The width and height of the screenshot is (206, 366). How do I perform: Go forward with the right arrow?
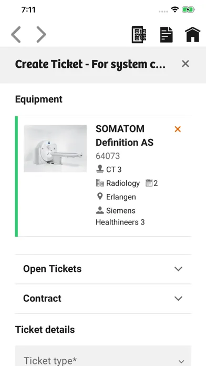coord(41,35)
